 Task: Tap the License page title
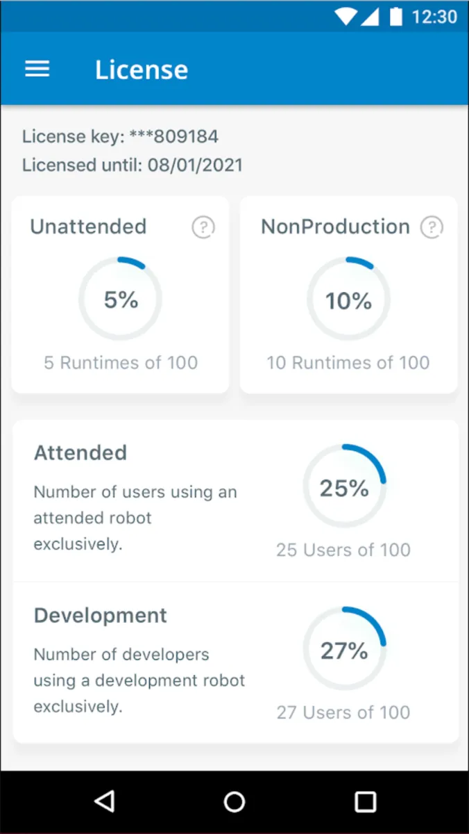142,69
